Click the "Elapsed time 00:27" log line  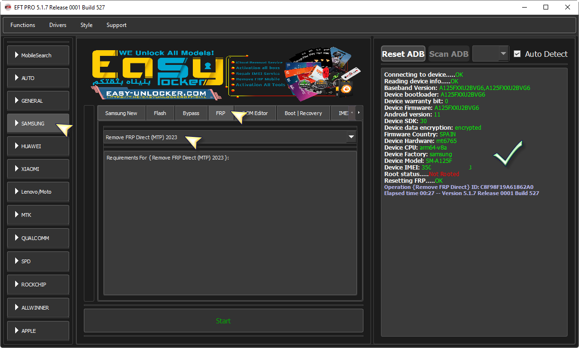(461, 193)
